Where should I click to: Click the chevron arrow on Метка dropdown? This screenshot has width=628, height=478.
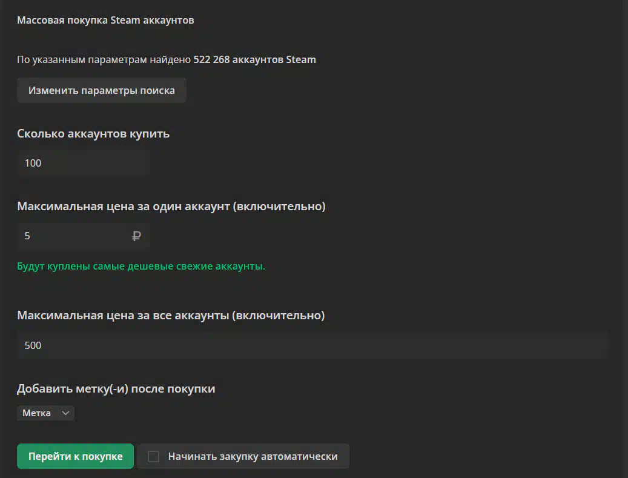click(65, 413)
